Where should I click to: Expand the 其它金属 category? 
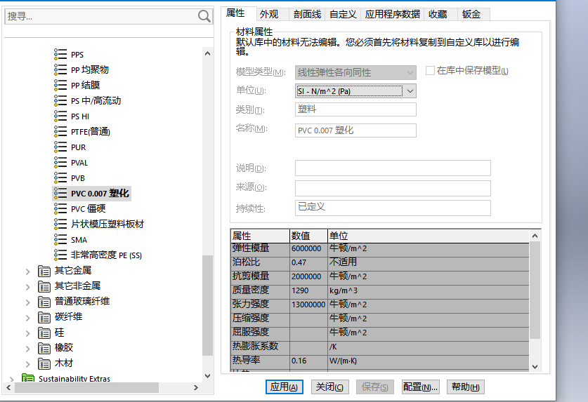(x=28, y=271)
